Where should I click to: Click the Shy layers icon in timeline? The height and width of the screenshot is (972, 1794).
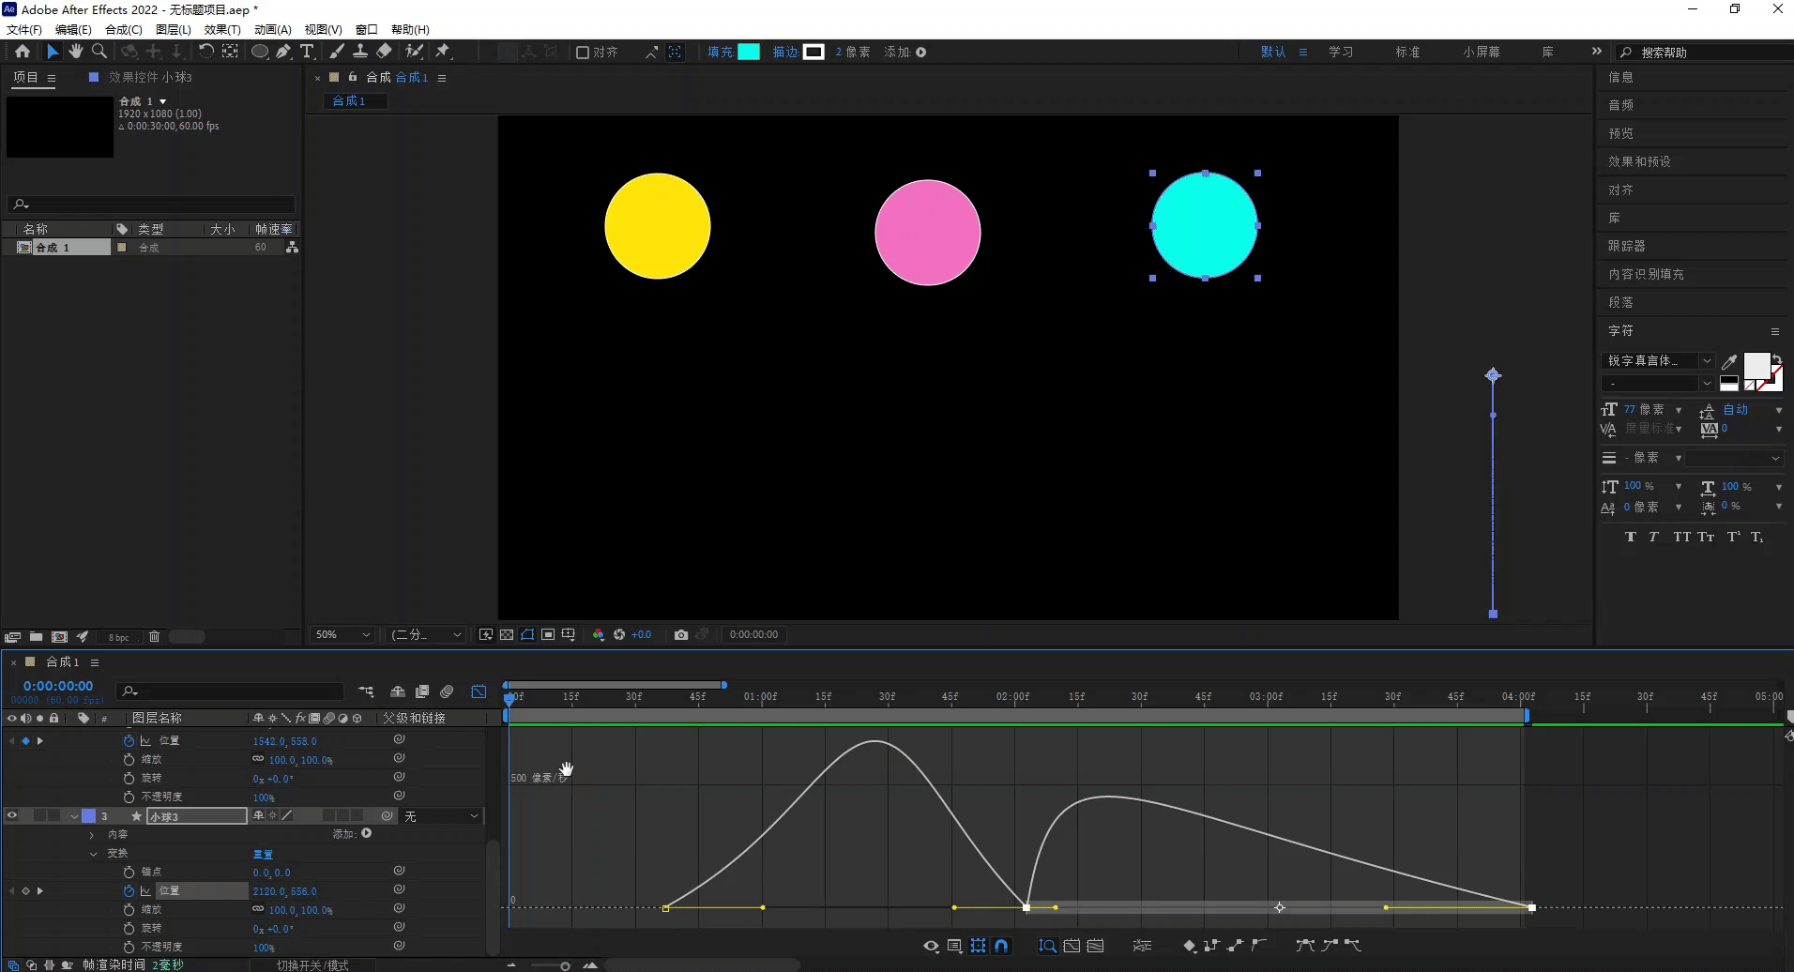(x=398, y=691)
